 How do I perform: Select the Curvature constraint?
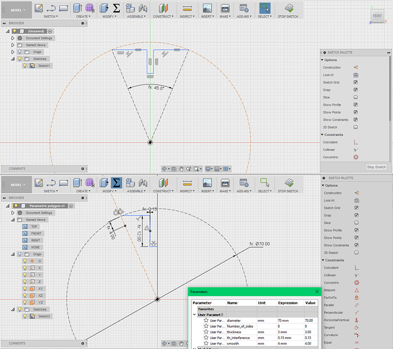tap(356, 335)
